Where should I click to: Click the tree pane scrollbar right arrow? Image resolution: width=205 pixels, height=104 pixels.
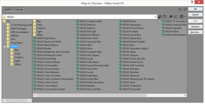[x=30, y=101]
